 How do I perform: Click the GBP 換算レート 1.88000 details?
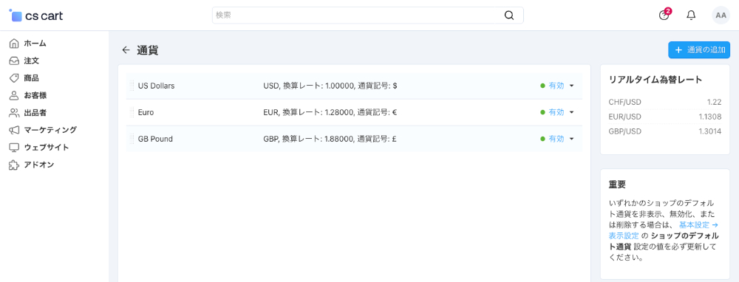[330, 139]
